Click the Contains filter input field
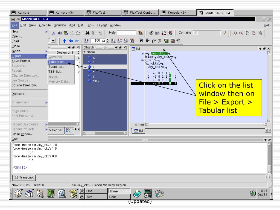 click(207, 33)
